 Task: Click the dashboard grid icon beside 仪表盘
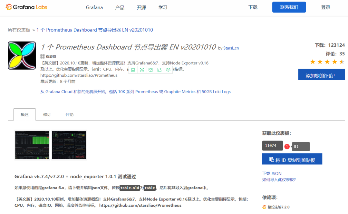tap(43, 56)
